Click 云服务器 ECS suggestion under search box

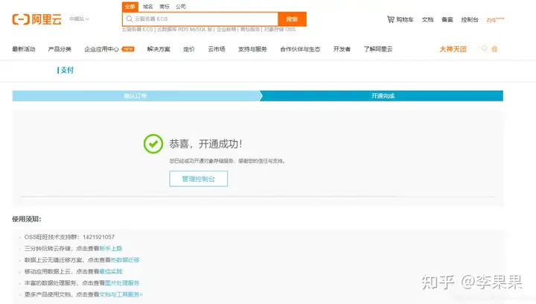[138, 29]
